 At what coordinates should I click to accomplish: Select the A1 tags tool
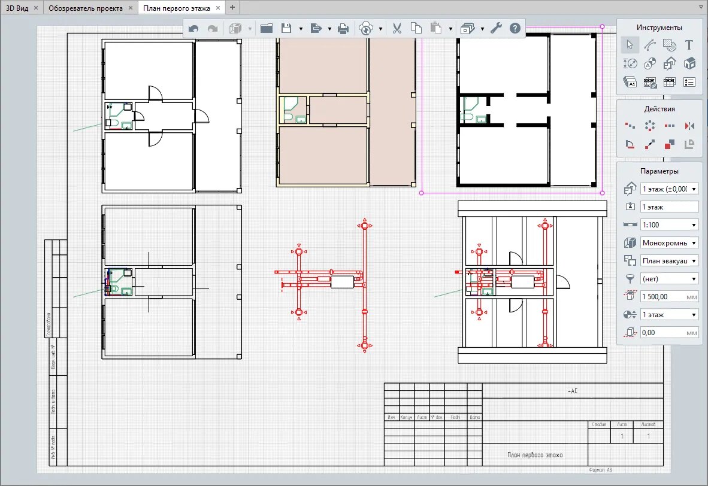630,82
